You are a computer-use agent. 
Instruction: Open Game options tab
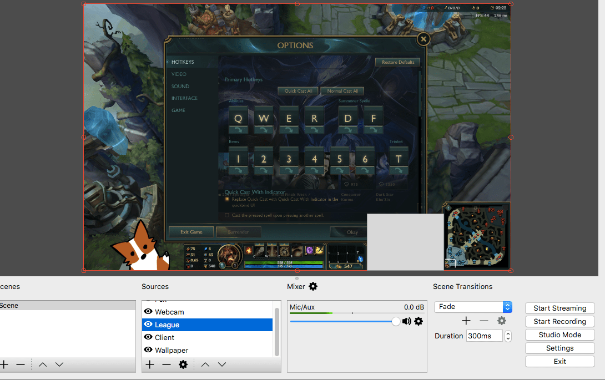click(x=178, y=110)
